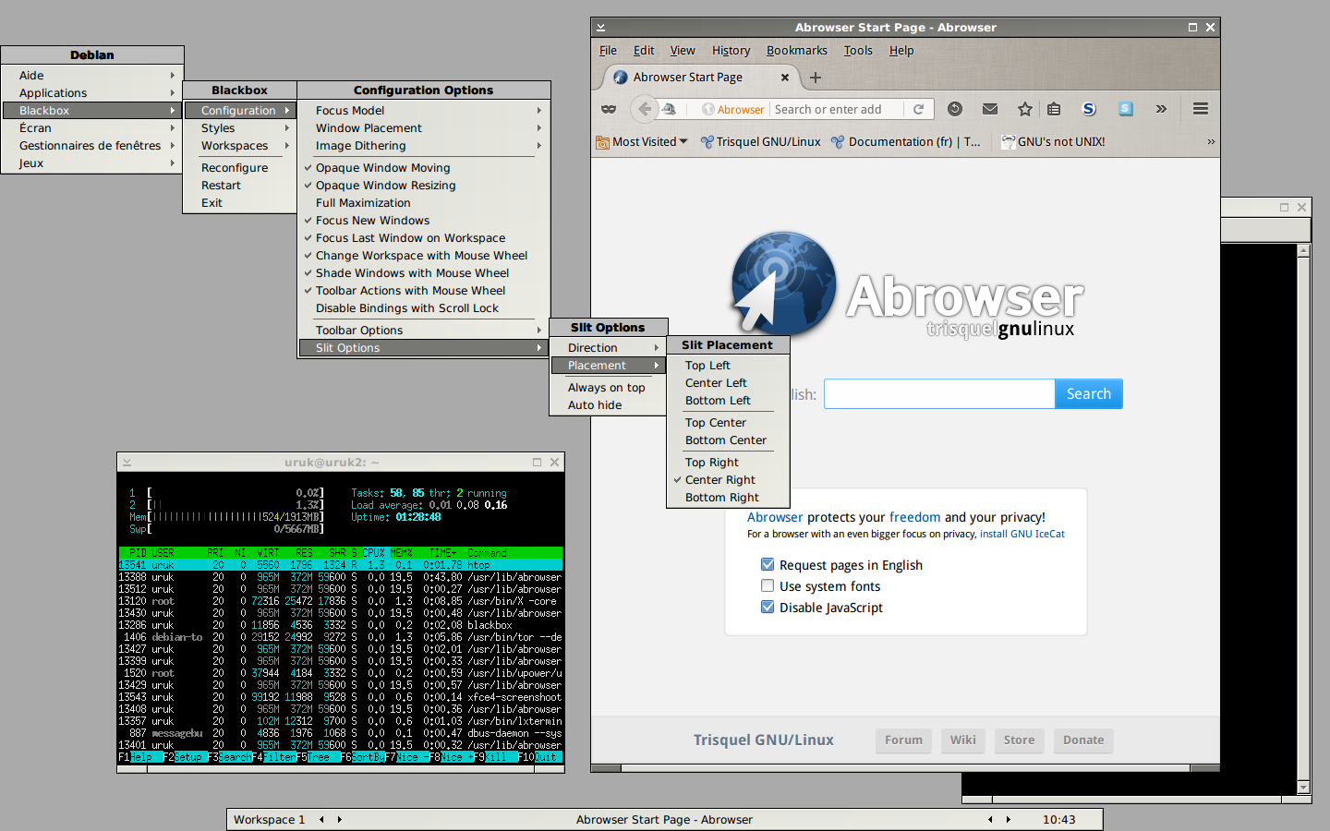1330x831 pixels.
Task: Open the GNU's not UNIX! bookmark
Action: pos(1053,141)
